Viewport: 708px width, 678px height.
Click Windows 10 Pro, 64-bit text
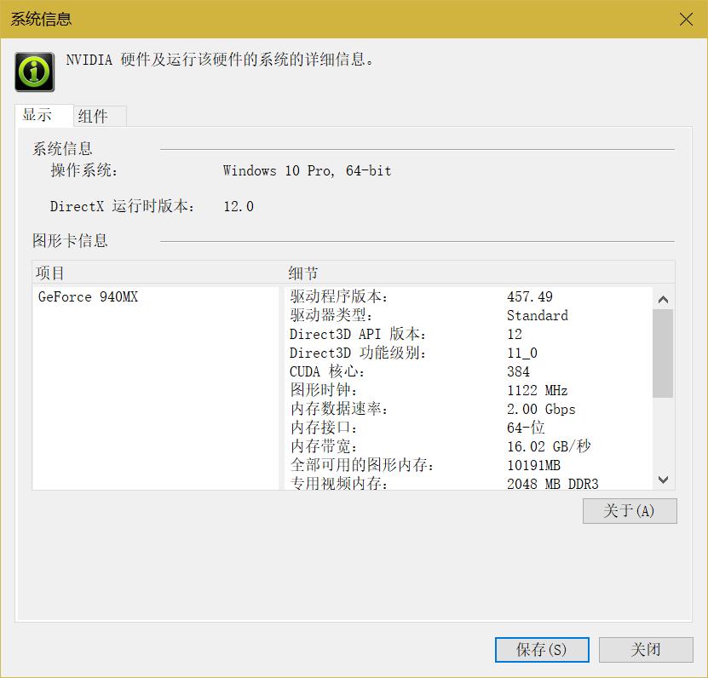(x=307, y=170)
